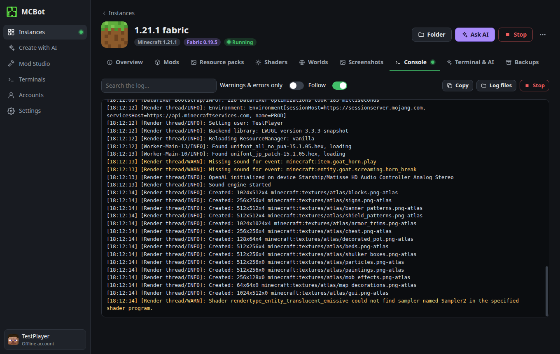Click the Accounts person icon
Image resolution: width=560 pixels, height=354 pixels.
(x=11, y=95)
